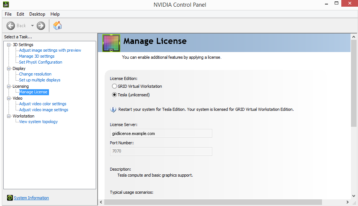Click the horizontal scrollbar right arrow
Screen dimensions: 358x206
tap(348, 202)
